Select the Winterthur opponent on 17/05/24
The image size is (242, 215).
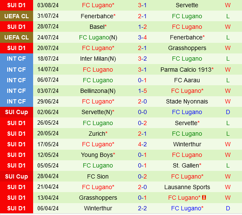[x=187, y=144]
